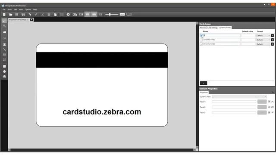
Task: Open the Dynamic field dropdown in Element Properties
Action: pos(239,96)
